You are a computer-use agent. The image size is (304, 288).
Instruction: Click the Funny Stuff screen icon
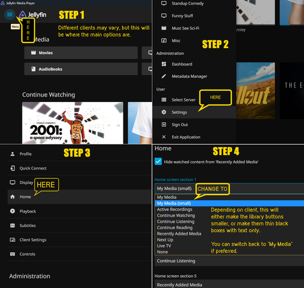(164, 16)
